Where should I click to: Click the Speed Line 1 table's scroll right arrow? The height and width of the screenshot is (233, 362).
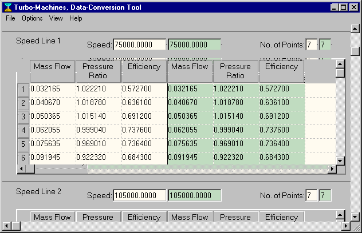(332, 169)
